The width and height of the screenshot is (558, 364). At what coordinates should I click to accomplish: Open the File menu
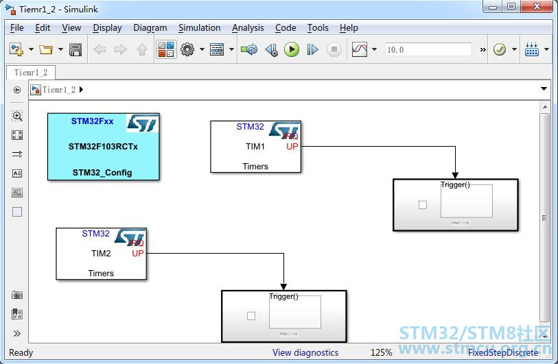16,27
